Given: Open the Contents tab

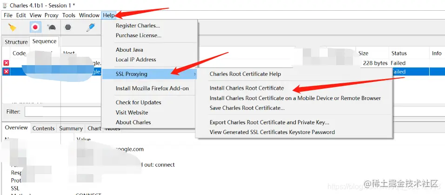Looking at the screenshot, I should 43,128.
